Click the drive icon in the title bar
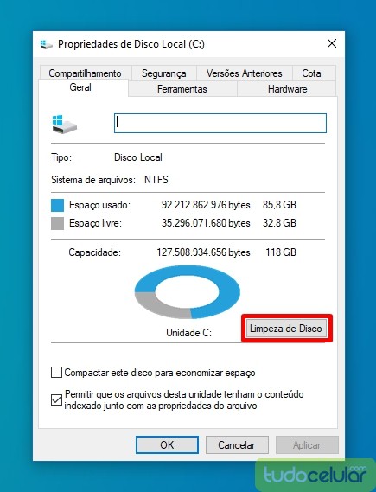The image size is (376, 492). coord(47,44)
